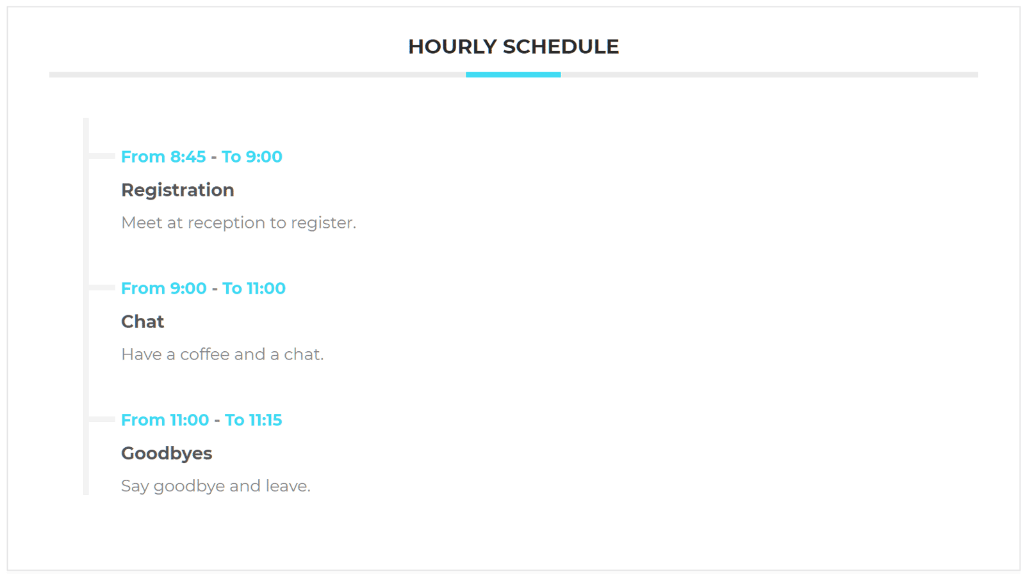Click the "From 11:00" start time
Image resolution: width=1025 pixels, height=577 pixels.
(165, 420)
